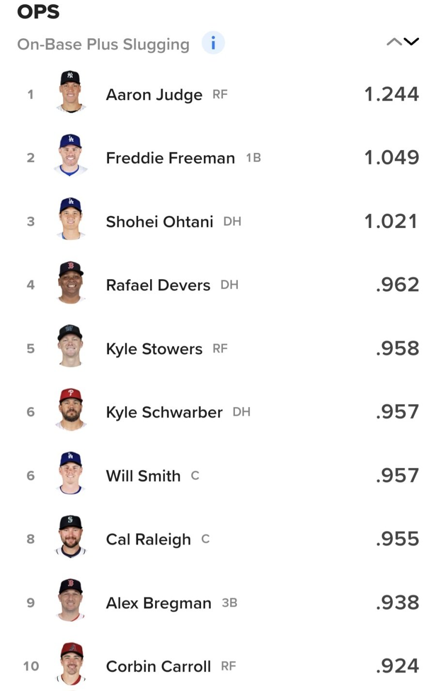The width and height of the screenshot is (436, 691).
Task: Open Aaron Judge's headshot photo
Action: click(71, 92)
